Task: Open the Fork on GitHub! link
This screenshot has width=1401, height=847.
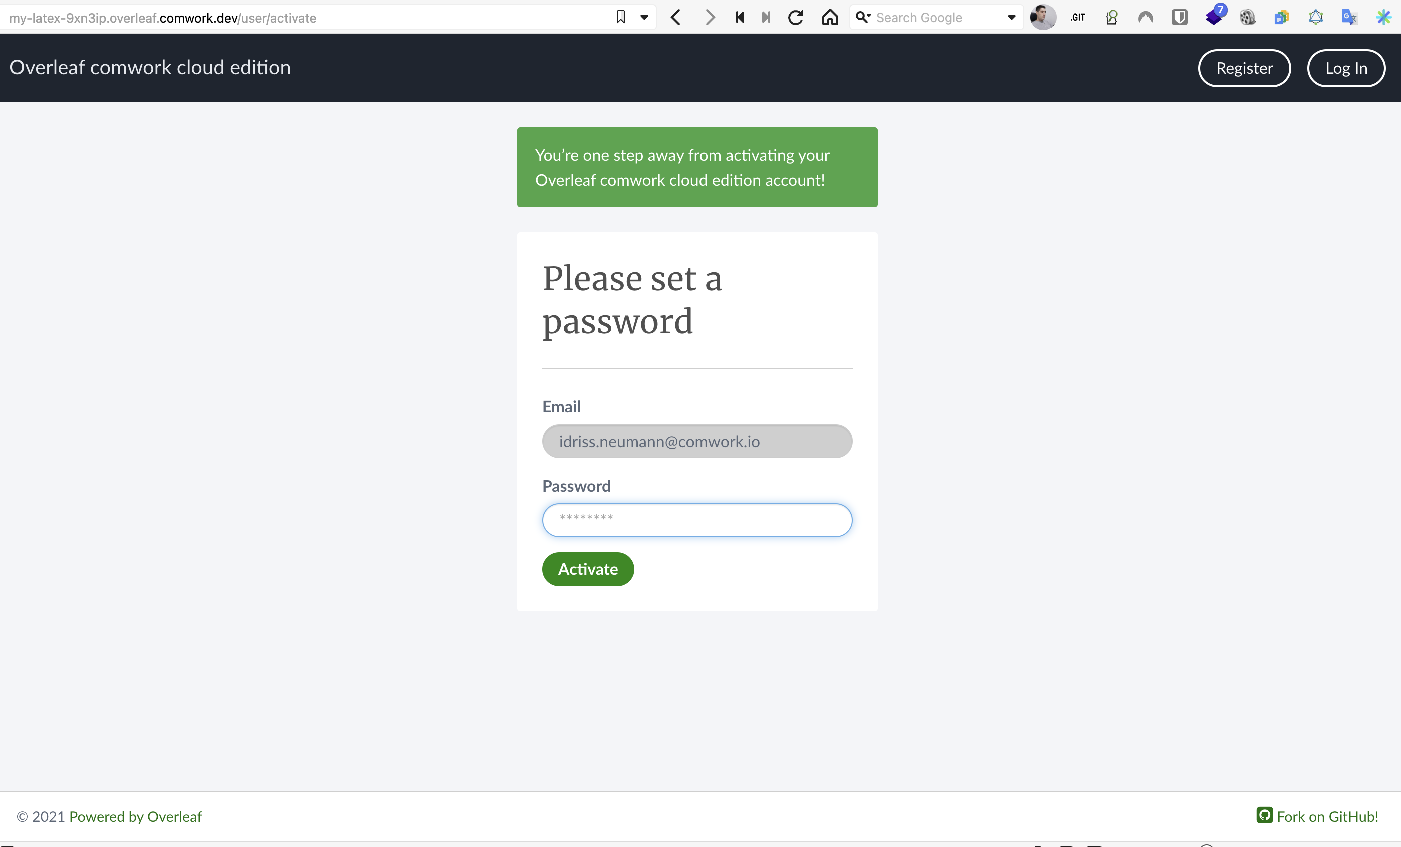Action: tap(1328, 817)
